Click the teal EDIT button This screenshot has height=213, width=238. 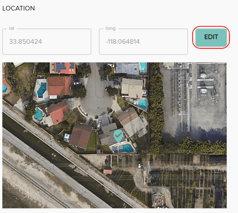(x=211, y=37)
